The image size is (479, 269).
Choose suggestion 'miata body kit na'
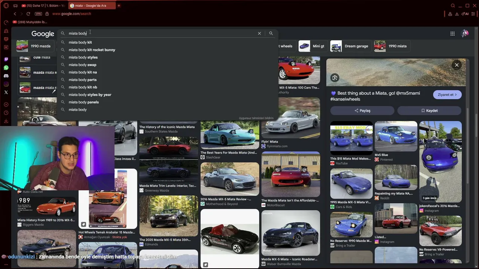pyautogui.click(x=168, y=72)
